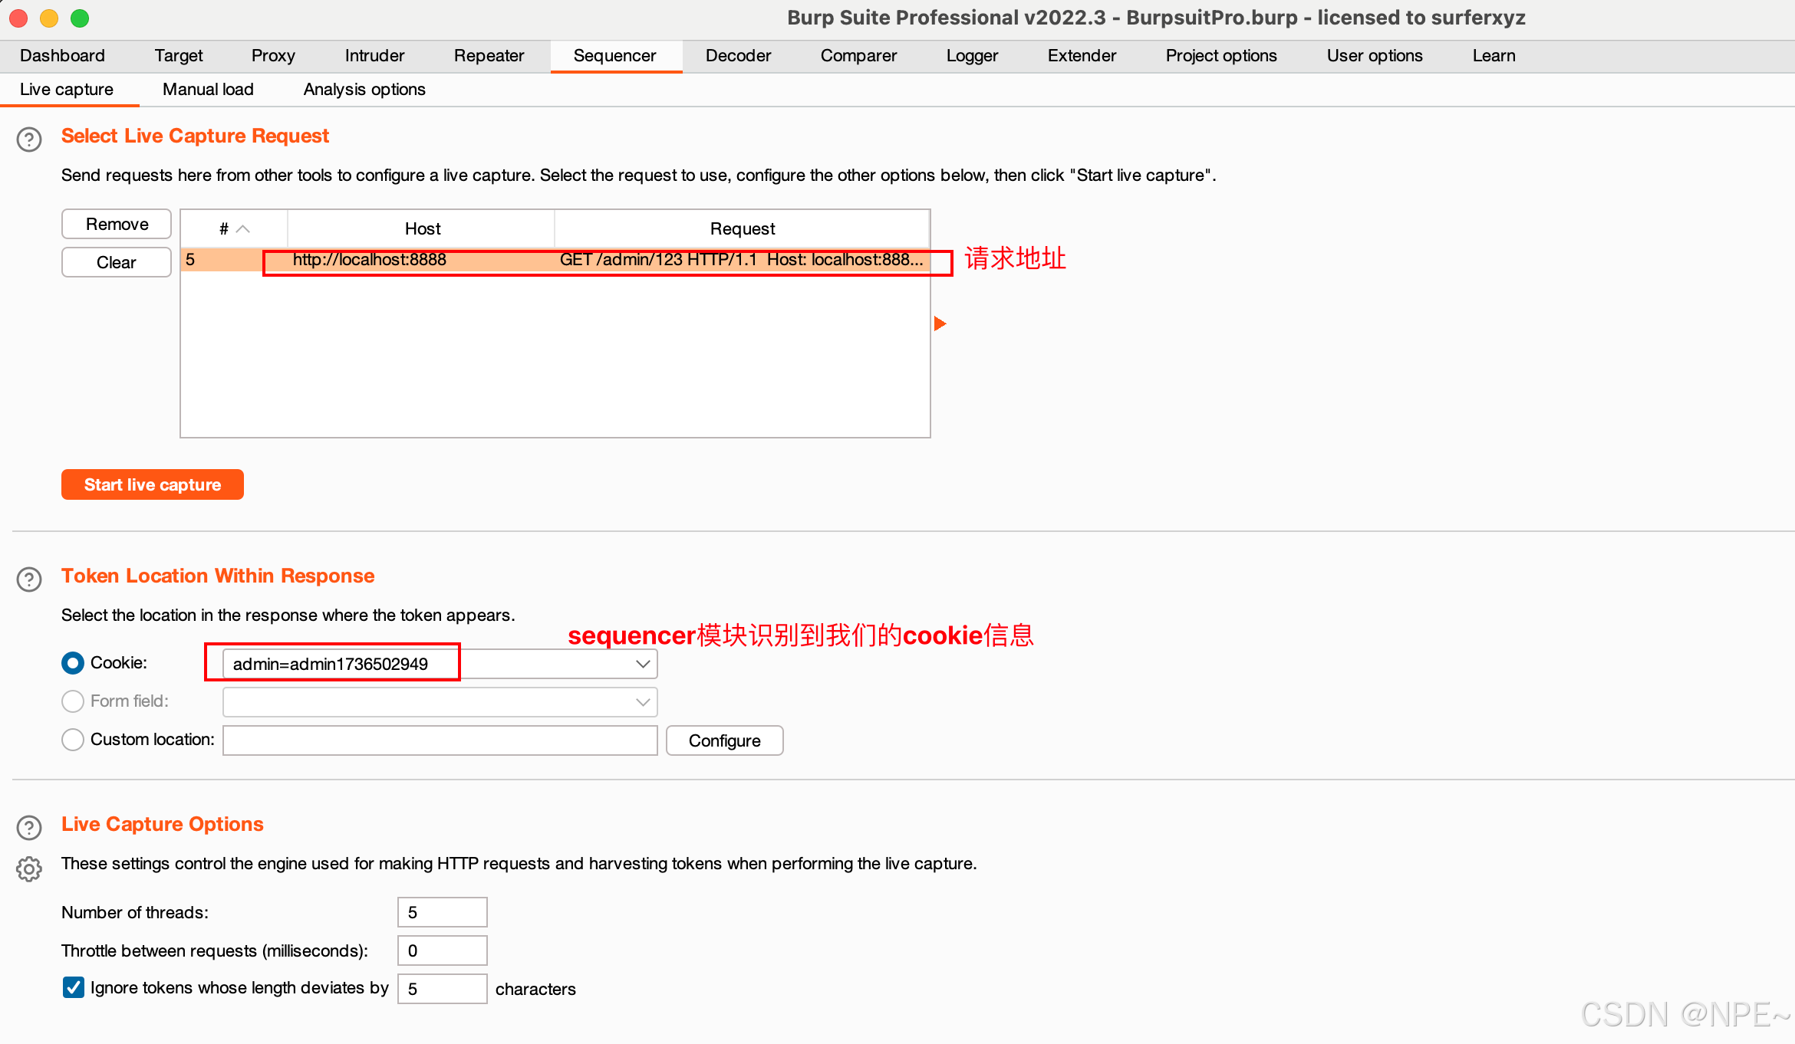Click help icon for Token Location section
The height and width of the screenshot is (1044, 1795).
[x=29, y=579]
